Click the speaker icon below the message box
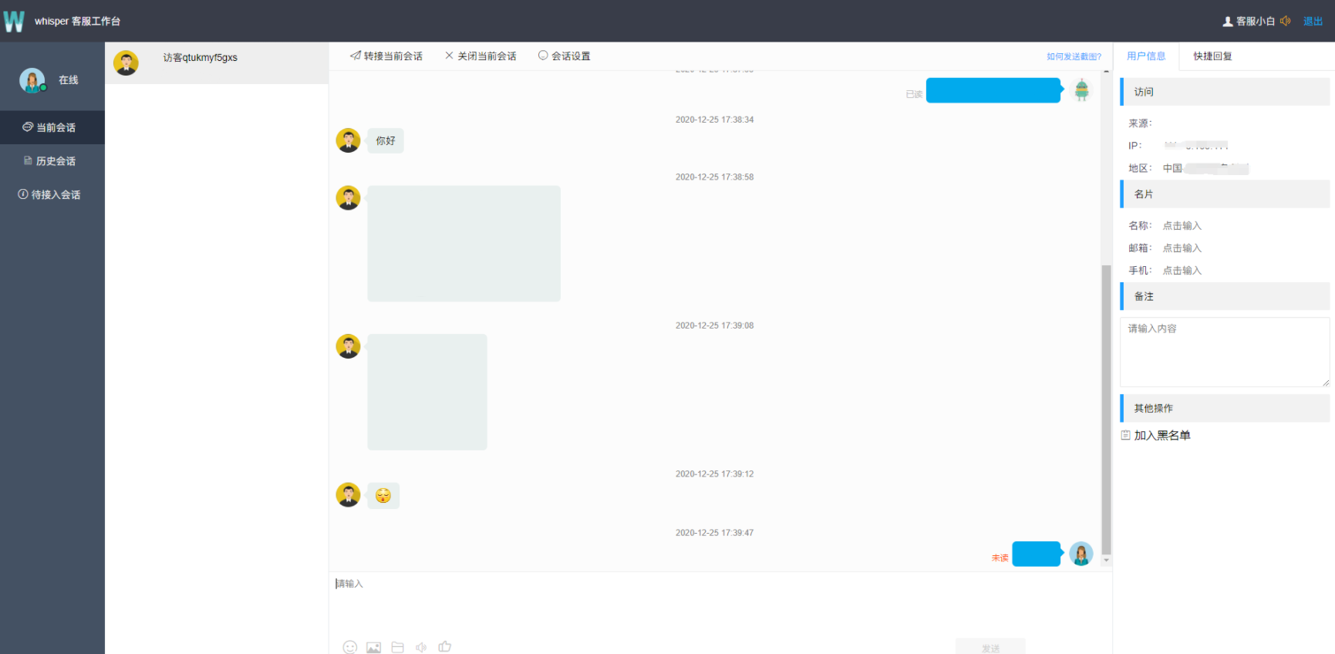Screen dimensions: 1335x654 coord(421,647)
